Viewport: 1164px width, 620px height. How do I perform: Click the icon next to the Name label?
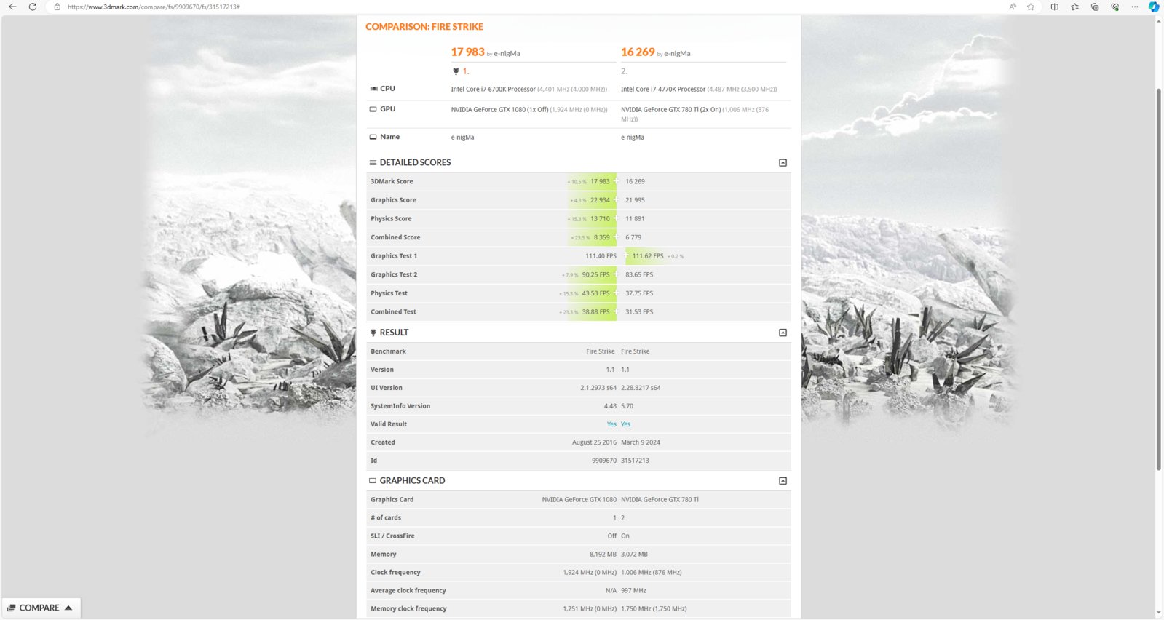point(373,137)
